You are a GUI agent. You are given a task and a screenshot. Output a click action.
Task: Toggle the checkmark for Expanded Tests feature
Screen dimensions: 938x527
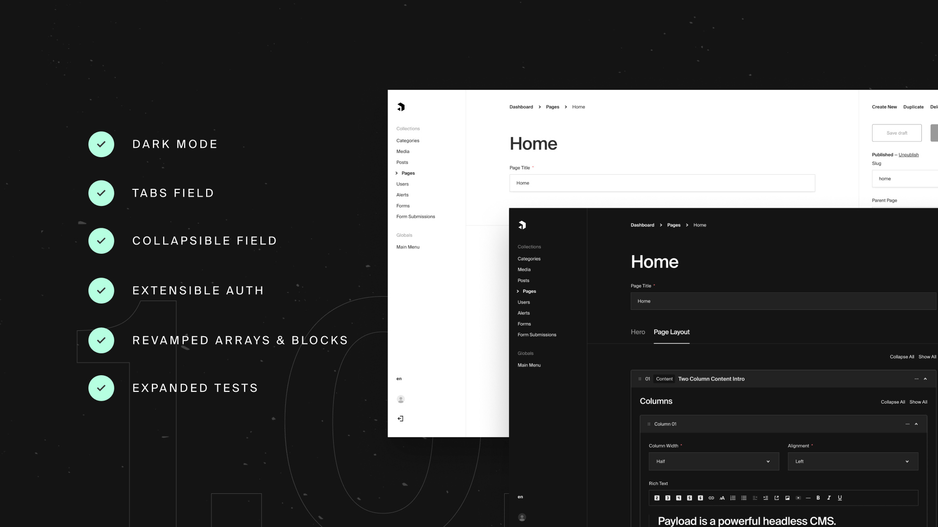click(101, 388)
